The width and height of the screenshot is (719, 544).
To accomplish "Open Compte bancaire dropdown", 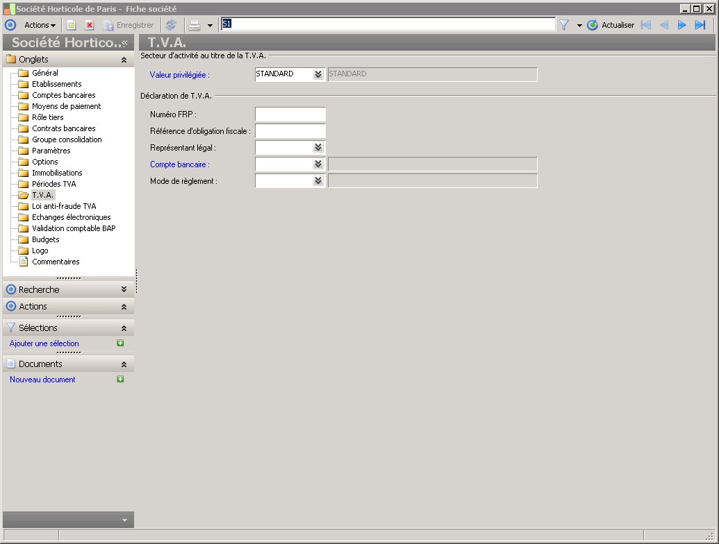I will (318, 164).
